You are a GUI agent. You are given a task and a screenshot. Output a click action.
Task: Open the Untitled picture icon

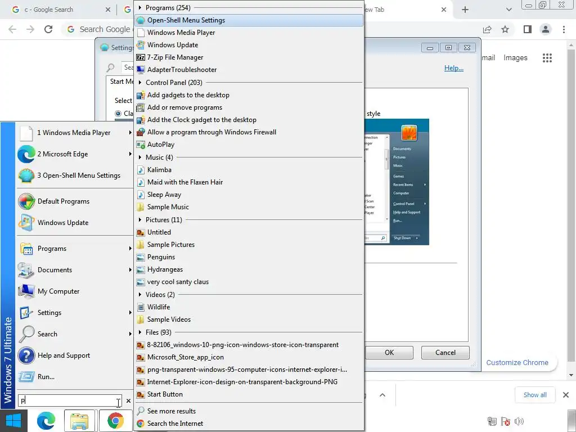140,232
